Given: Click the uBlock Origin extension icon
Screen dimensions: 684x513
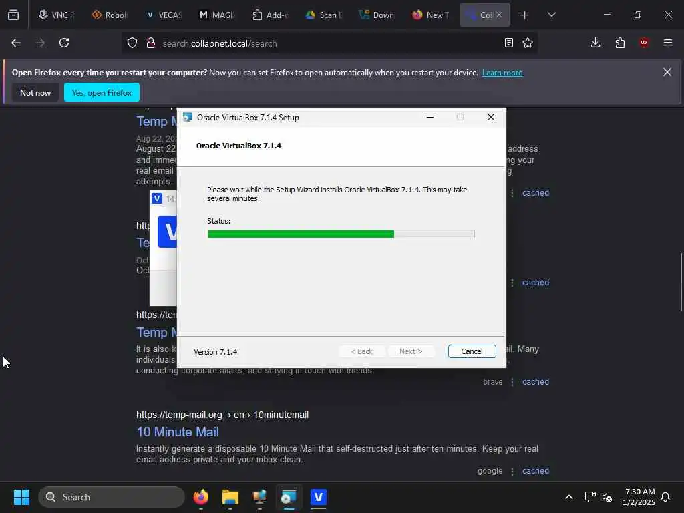Looking at the screenshot, I should (x=644, y=43).
